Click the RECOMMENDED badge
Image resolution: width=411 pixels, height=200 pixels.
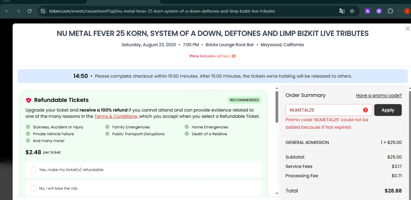244,100
